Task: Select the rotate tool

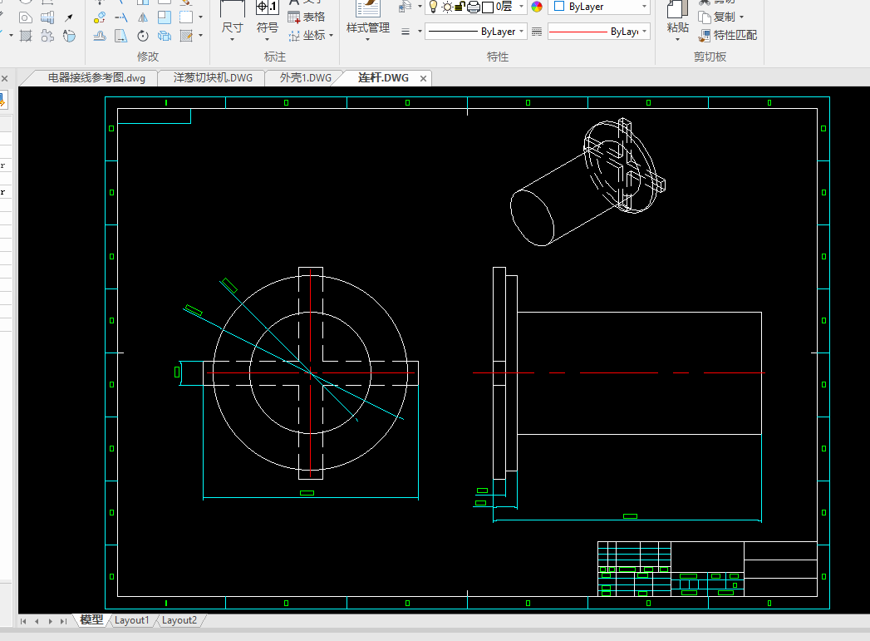Action: tap(143, 36)
